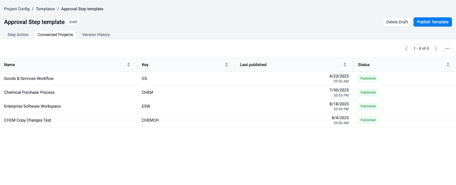Go to the previous page arrow

click(406, 49)
